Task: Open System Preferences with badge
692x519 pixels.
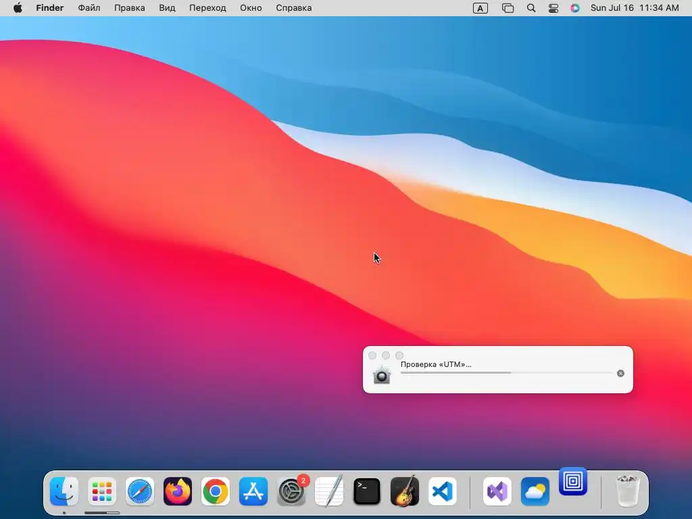Action: [292, 491]
